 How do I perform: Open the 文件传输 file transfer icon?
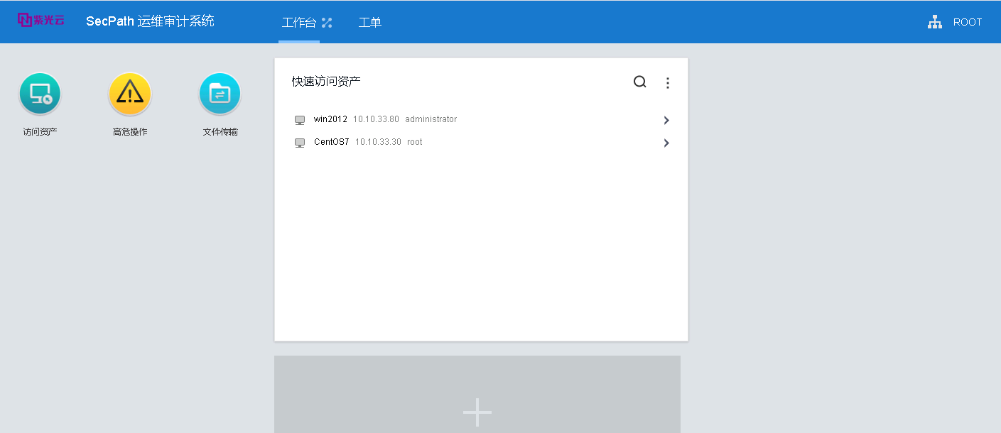click(x=220, y=94)
